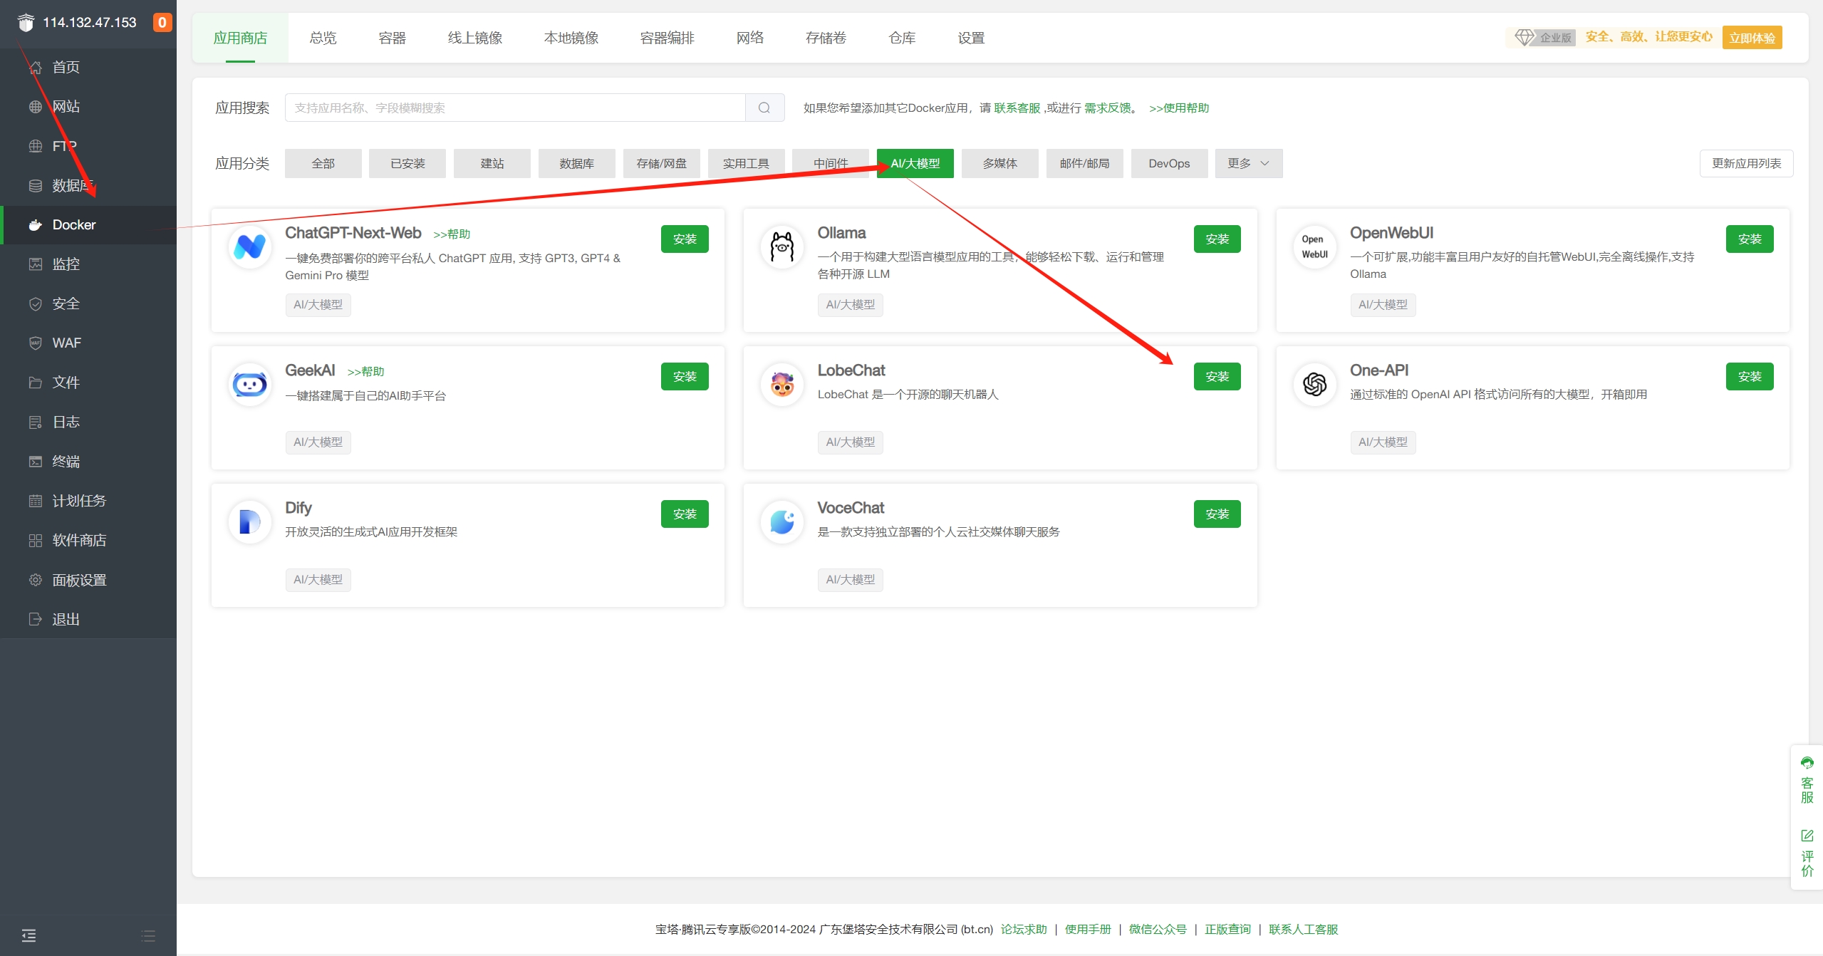Screen dimensions: 1823x956
Task: Open the 评价 feedback widget
Action: coord(1807,853)
